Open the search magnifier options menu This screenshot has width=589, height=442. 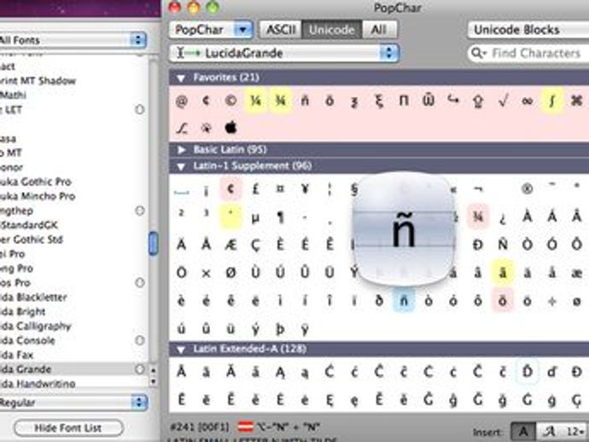(479, 53)
